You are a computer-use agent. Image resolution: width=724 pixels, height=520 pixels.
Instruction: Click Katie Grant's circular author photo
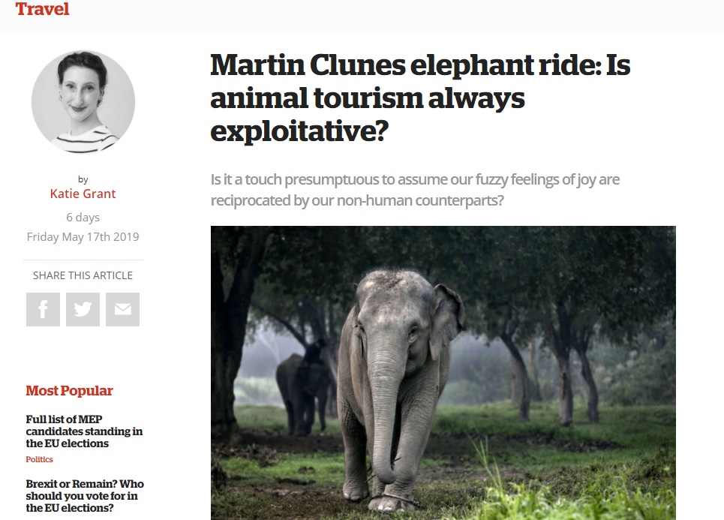point(83,101)
